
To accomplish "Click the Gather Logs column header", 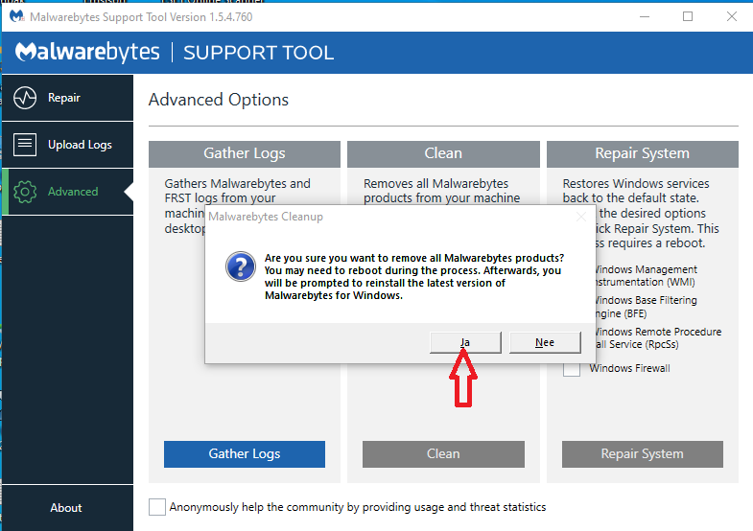I will (x=245, y=153).
